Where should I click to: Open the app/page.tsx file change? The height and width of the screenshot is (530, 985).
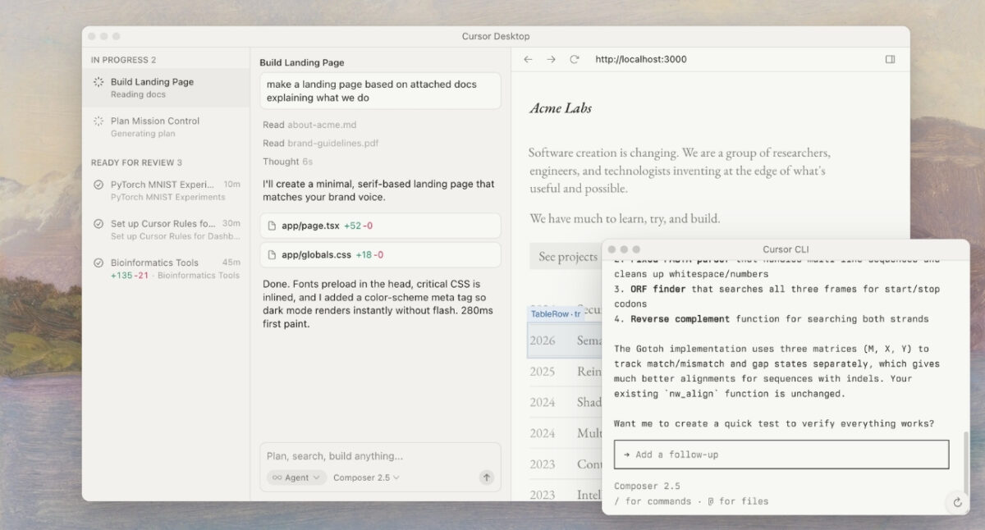coord(380,226)
